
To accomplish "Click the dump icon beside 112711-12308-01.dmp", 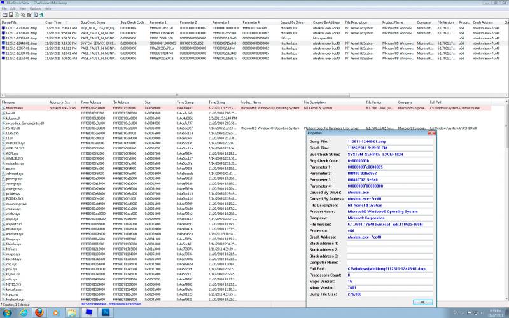I will pyautogui.click(x=3, y=28).
